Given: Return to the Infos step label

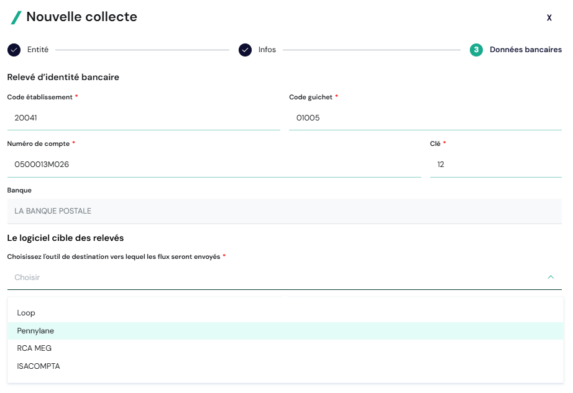Looking at the screenshot, I should 267,50.
